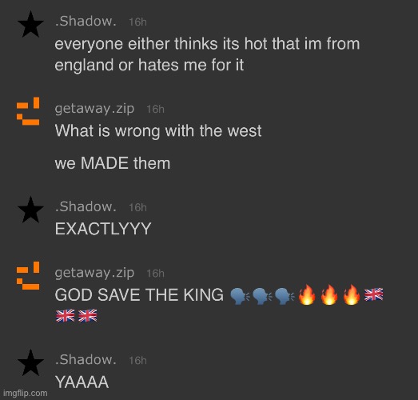Open .Shadow. username on the top comment

(x=86, y=21)
